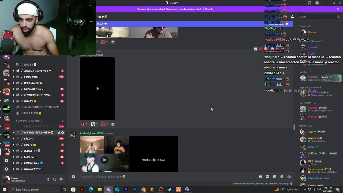
Task: Play the tall black video attachment
Action: coord(98,89)
